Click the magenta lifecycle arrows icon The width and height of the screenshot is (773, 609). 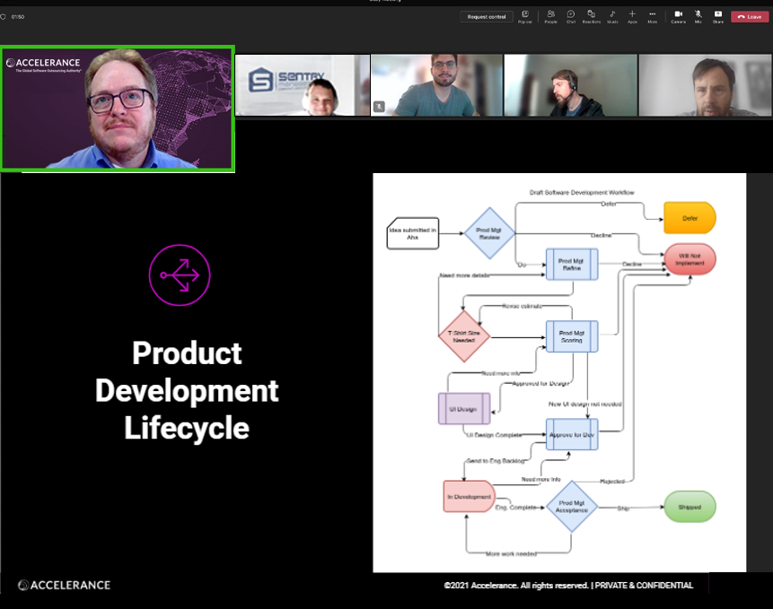click(180, 274)
